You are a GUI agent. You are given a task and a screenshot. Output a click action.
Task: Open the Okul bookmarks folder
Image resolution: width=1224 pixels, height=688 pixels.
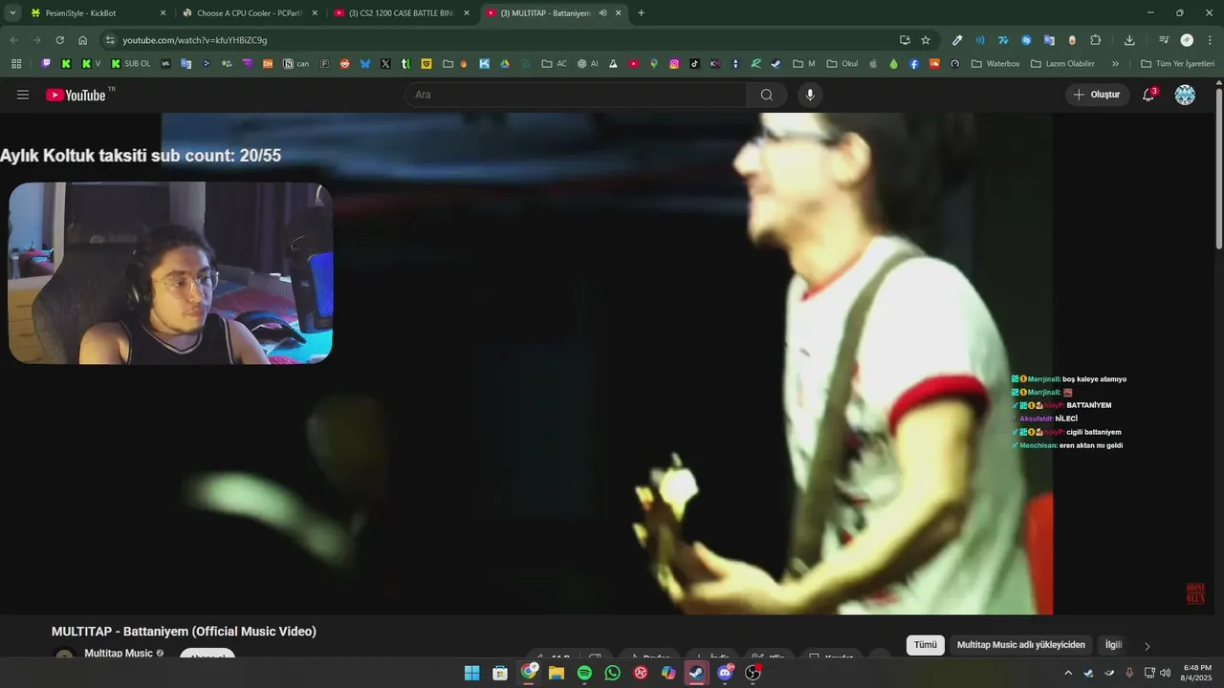pyautogui.click(x=842, y=64)
